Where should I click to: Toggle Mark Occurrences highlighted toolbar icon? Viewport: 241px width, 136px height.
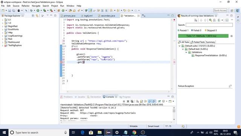point(90,11)
